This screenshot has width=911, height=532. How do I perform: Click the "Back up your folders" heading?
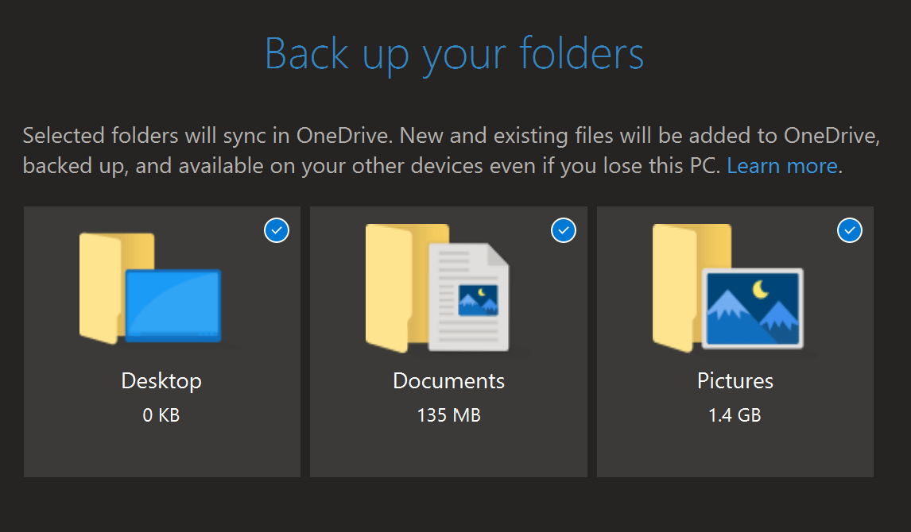(455, 54)
